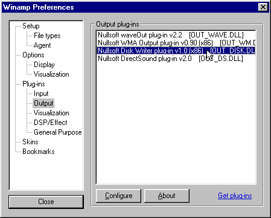Image resolution: width=271 pixels, height=218 pixels.
Task: Open the DSP/Effect plug-ins page
Action: [x=51, y=123]
